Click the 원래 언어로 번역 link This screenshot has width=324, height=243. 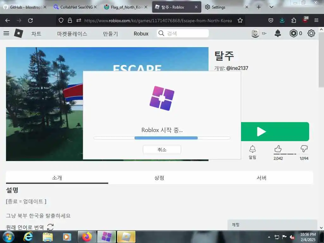(x=25, y=227)
